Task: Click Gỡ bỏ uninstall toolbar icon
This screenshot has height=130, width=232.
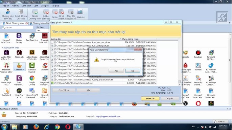Action: tap(54, 14)
